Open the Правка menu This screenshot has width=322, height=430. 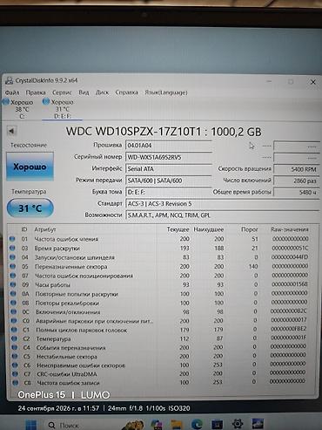pyautogui.click(x=36, y=92)
